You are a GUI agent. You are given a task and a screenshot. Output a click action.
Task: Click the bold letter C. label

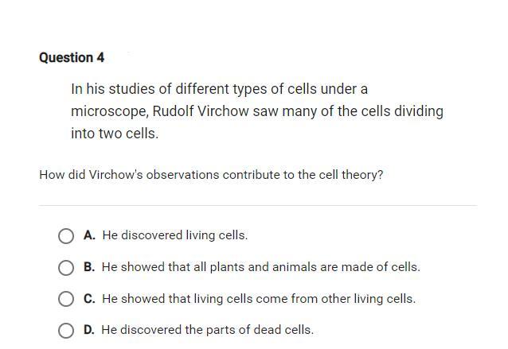89,299
